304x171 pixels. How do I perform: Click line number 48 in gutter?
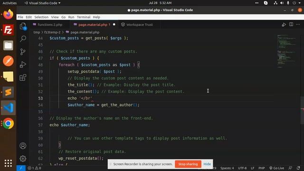40,65
